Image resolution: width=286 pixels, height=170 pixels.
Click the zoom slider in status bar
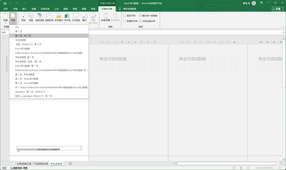point(264,168)
